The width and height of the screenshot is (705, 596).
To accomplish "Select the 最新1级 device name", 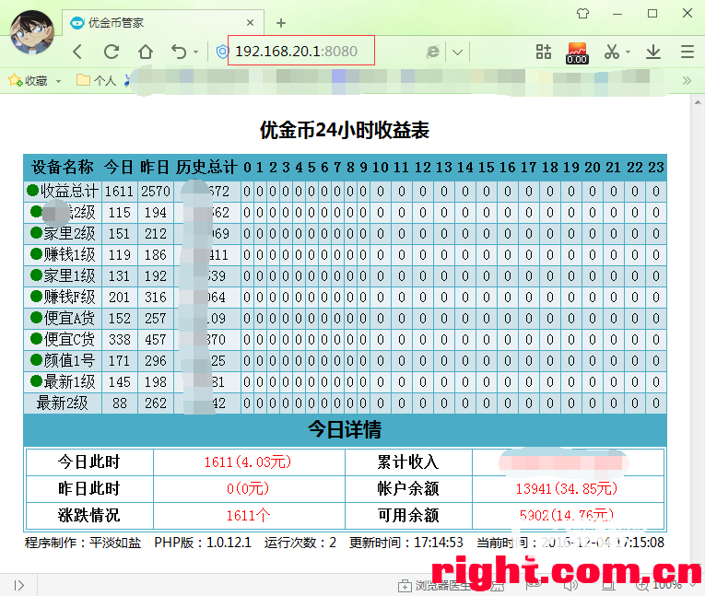I will pyautogui.click(x=70, y=381).
